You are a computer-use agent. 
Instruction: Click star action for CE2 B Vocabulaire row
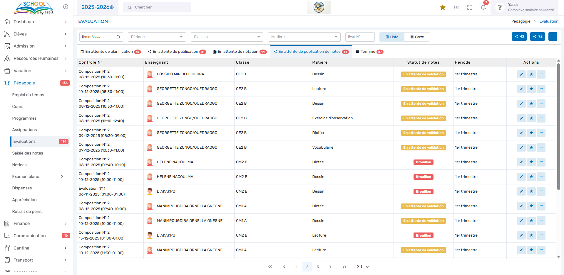click(x=531, y=147)
